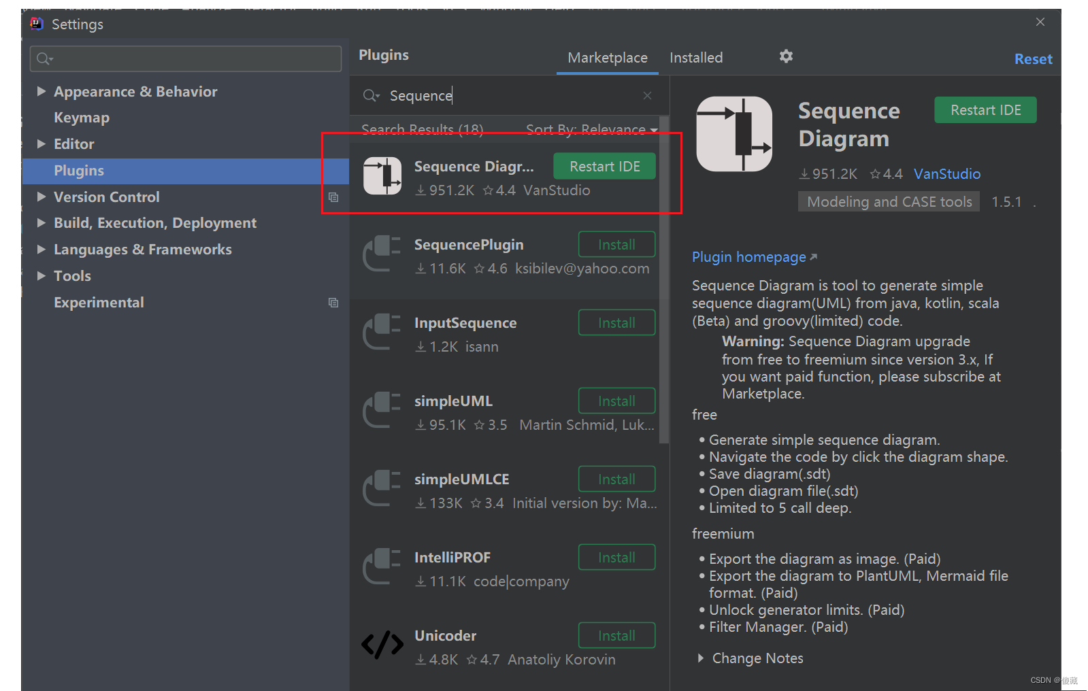Click Restart IDE in the plugin list

[604, 167]
